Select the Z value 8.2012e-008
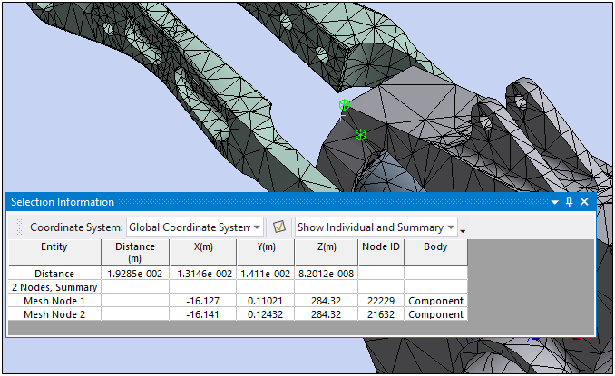The height and width of the screenshot is (376, 615). click(327, 274)
